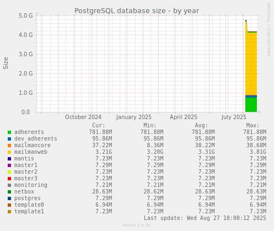Image resolution: width=274 pixels, height=231 pixels.
Task: Click the '2.0 G' y-axis label
Action: click(x=26, y=73)
